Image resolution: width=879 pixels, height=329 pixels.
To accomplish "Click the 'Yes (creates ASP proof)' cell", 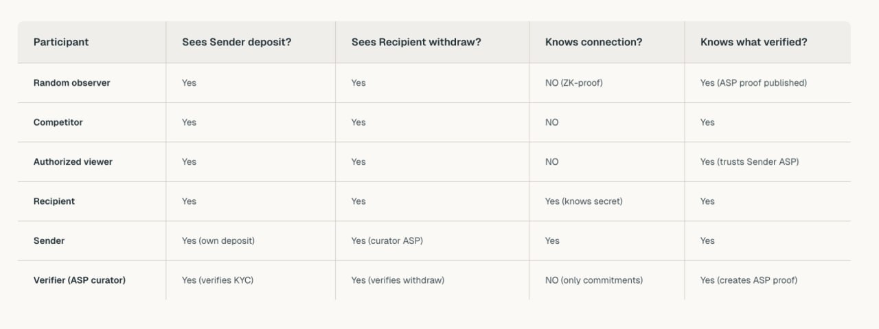I will (749, 280).
